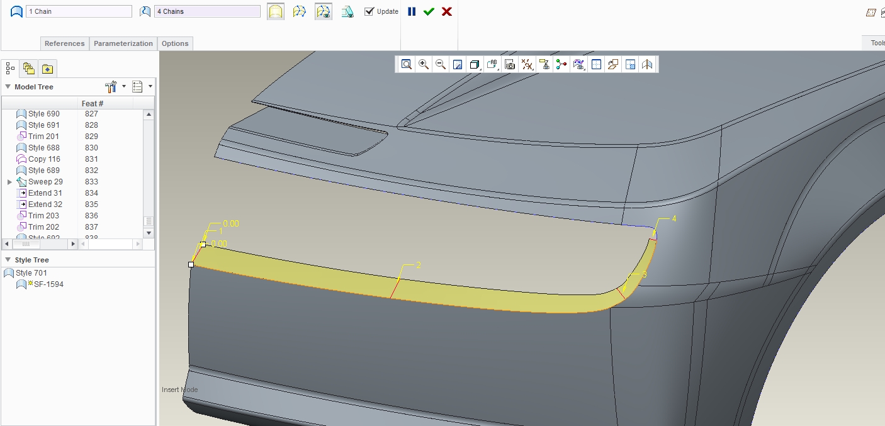Accept with the green checkmark
The height and width of the screenshot is (426, 885).
coord(429,11)
